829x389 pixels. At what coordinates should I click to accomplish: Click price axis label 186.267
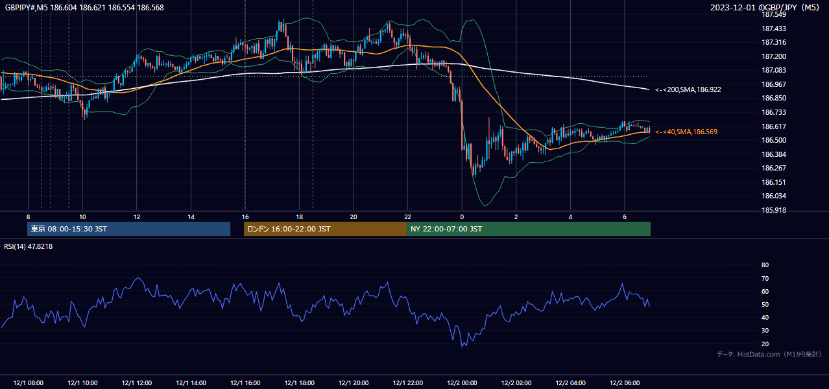(773, 168)
